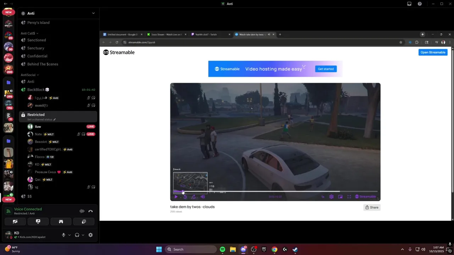454x255 pixels.
Task: Open the yellow character server icon
Action: pyautogui.click(x=9, y=164)
